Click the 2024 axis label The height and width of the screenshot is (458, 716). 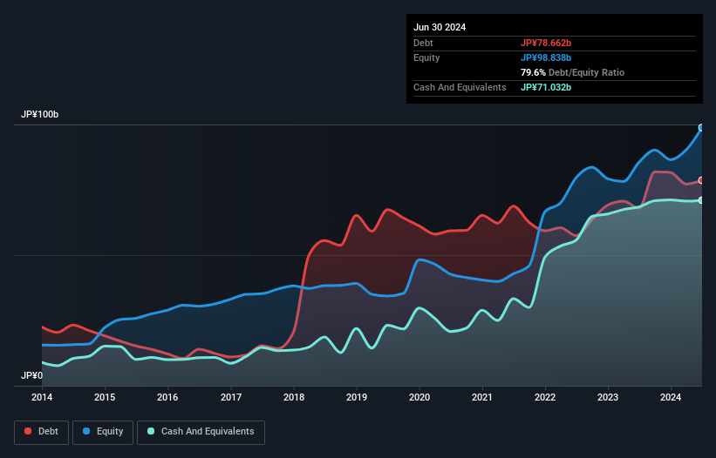pos(671,397)
